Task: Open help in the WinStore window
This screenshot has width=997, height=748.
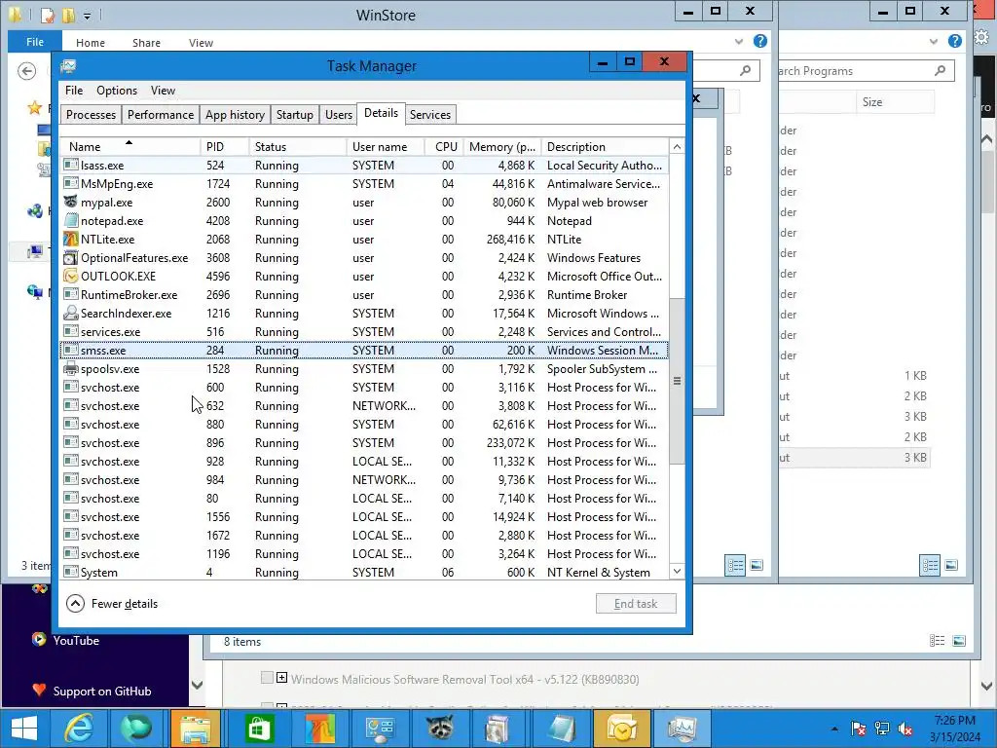Action: pos(759,41)
